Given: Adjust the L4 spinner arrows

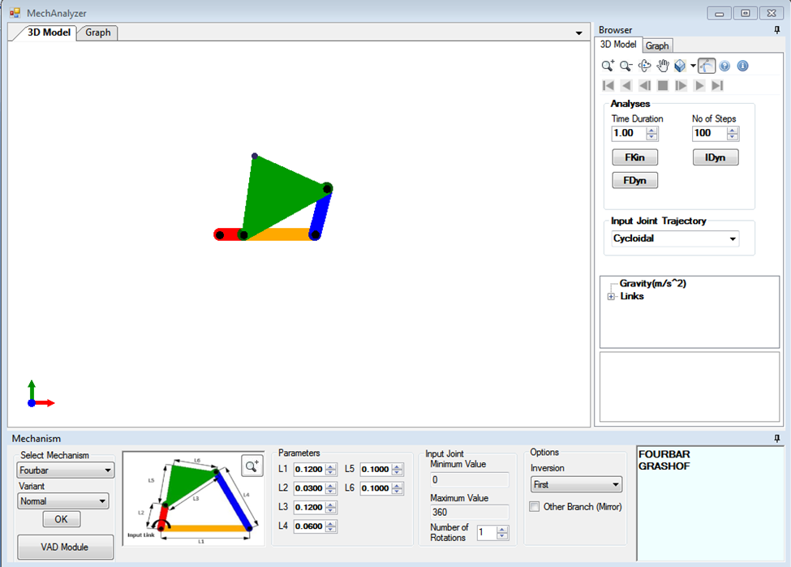Looking at the screenshot, I should click(330, 526).
